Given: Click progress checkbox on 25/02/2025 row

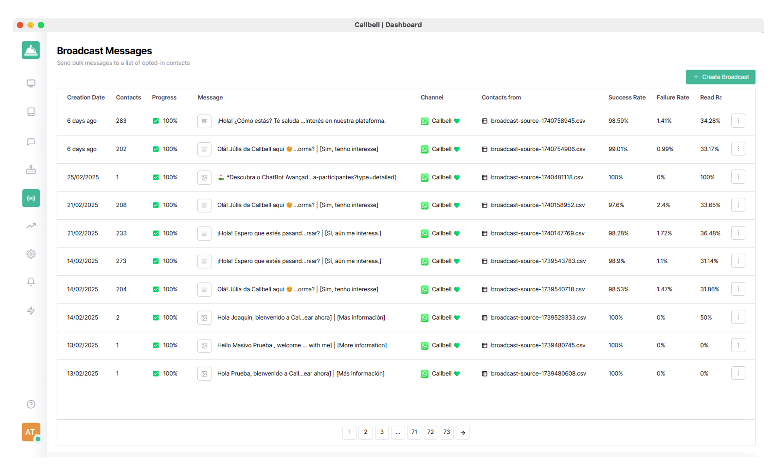Looking at the screenshot, I should coord(156,177).
